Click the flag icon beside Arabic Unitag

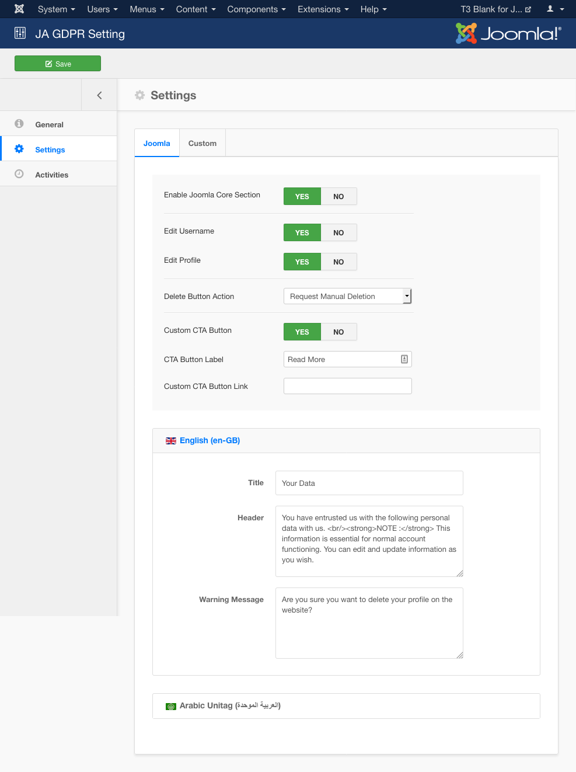[x=170, y=706]
